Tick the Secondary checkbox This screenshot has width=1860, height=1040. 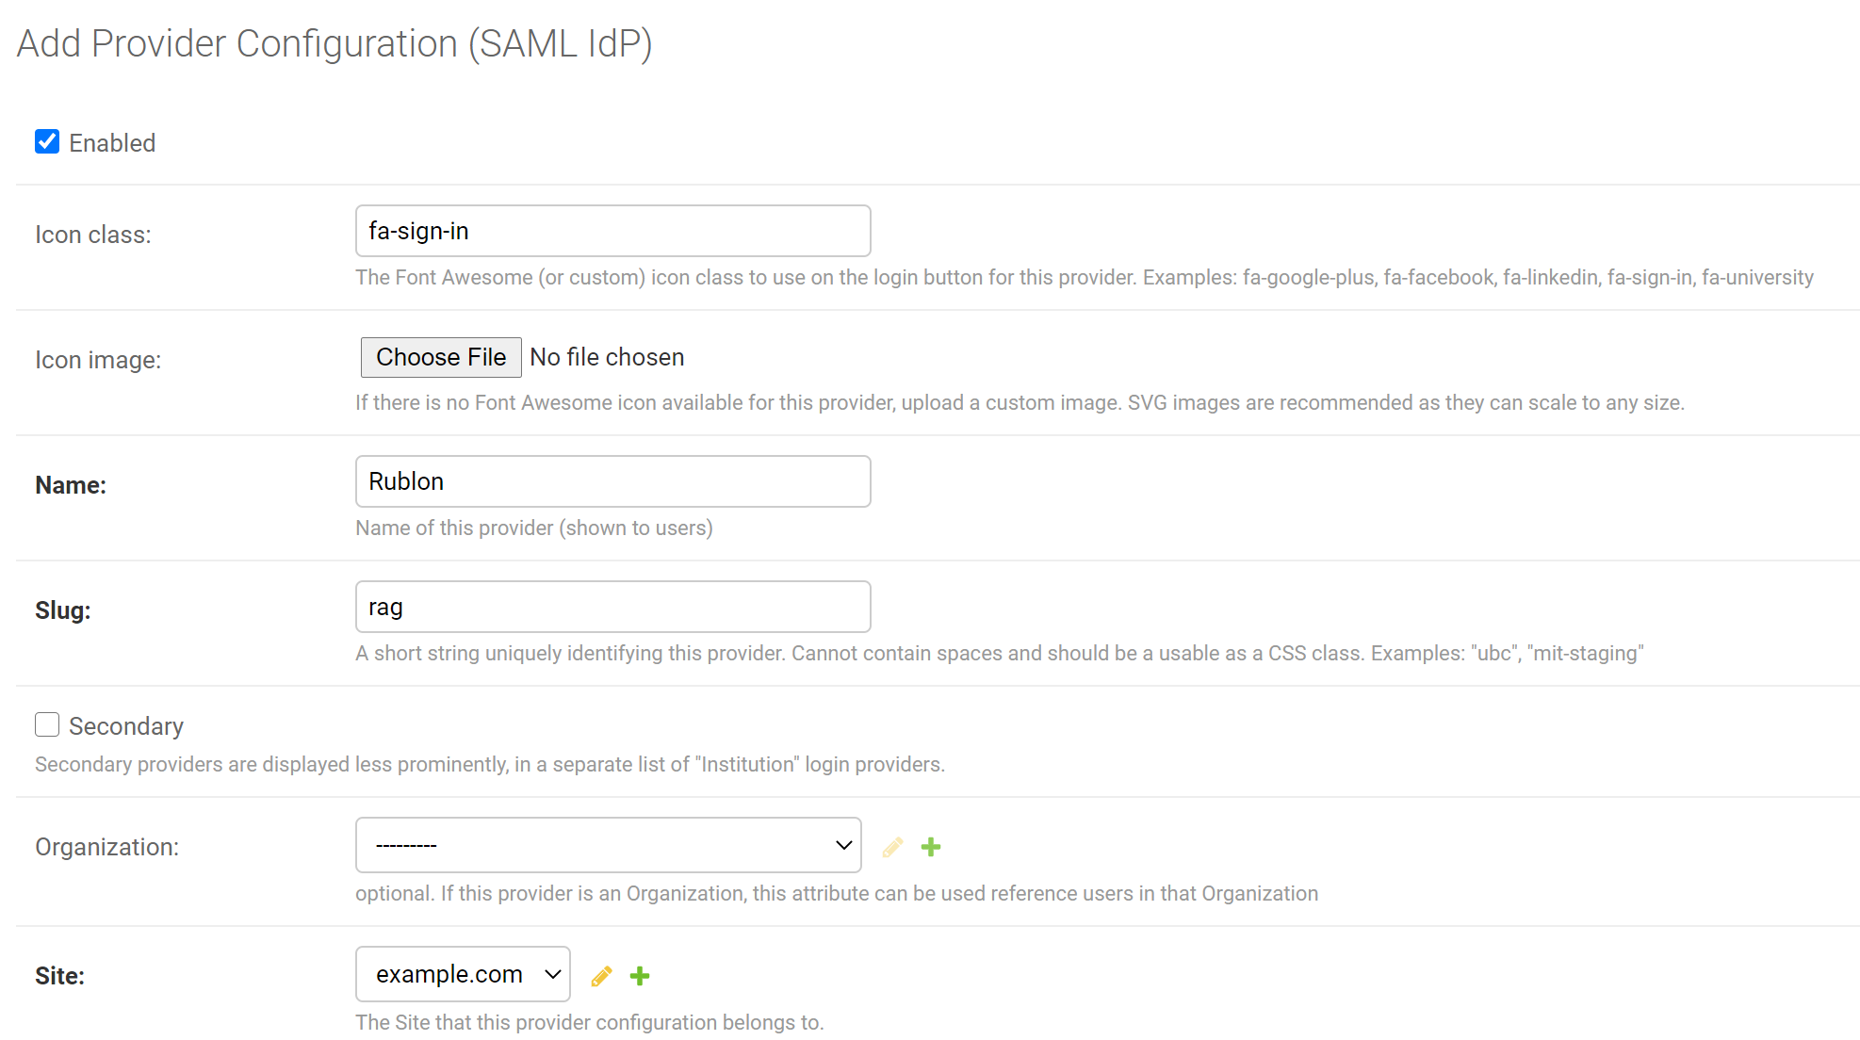pyautogui.click(x=47, y=724)
